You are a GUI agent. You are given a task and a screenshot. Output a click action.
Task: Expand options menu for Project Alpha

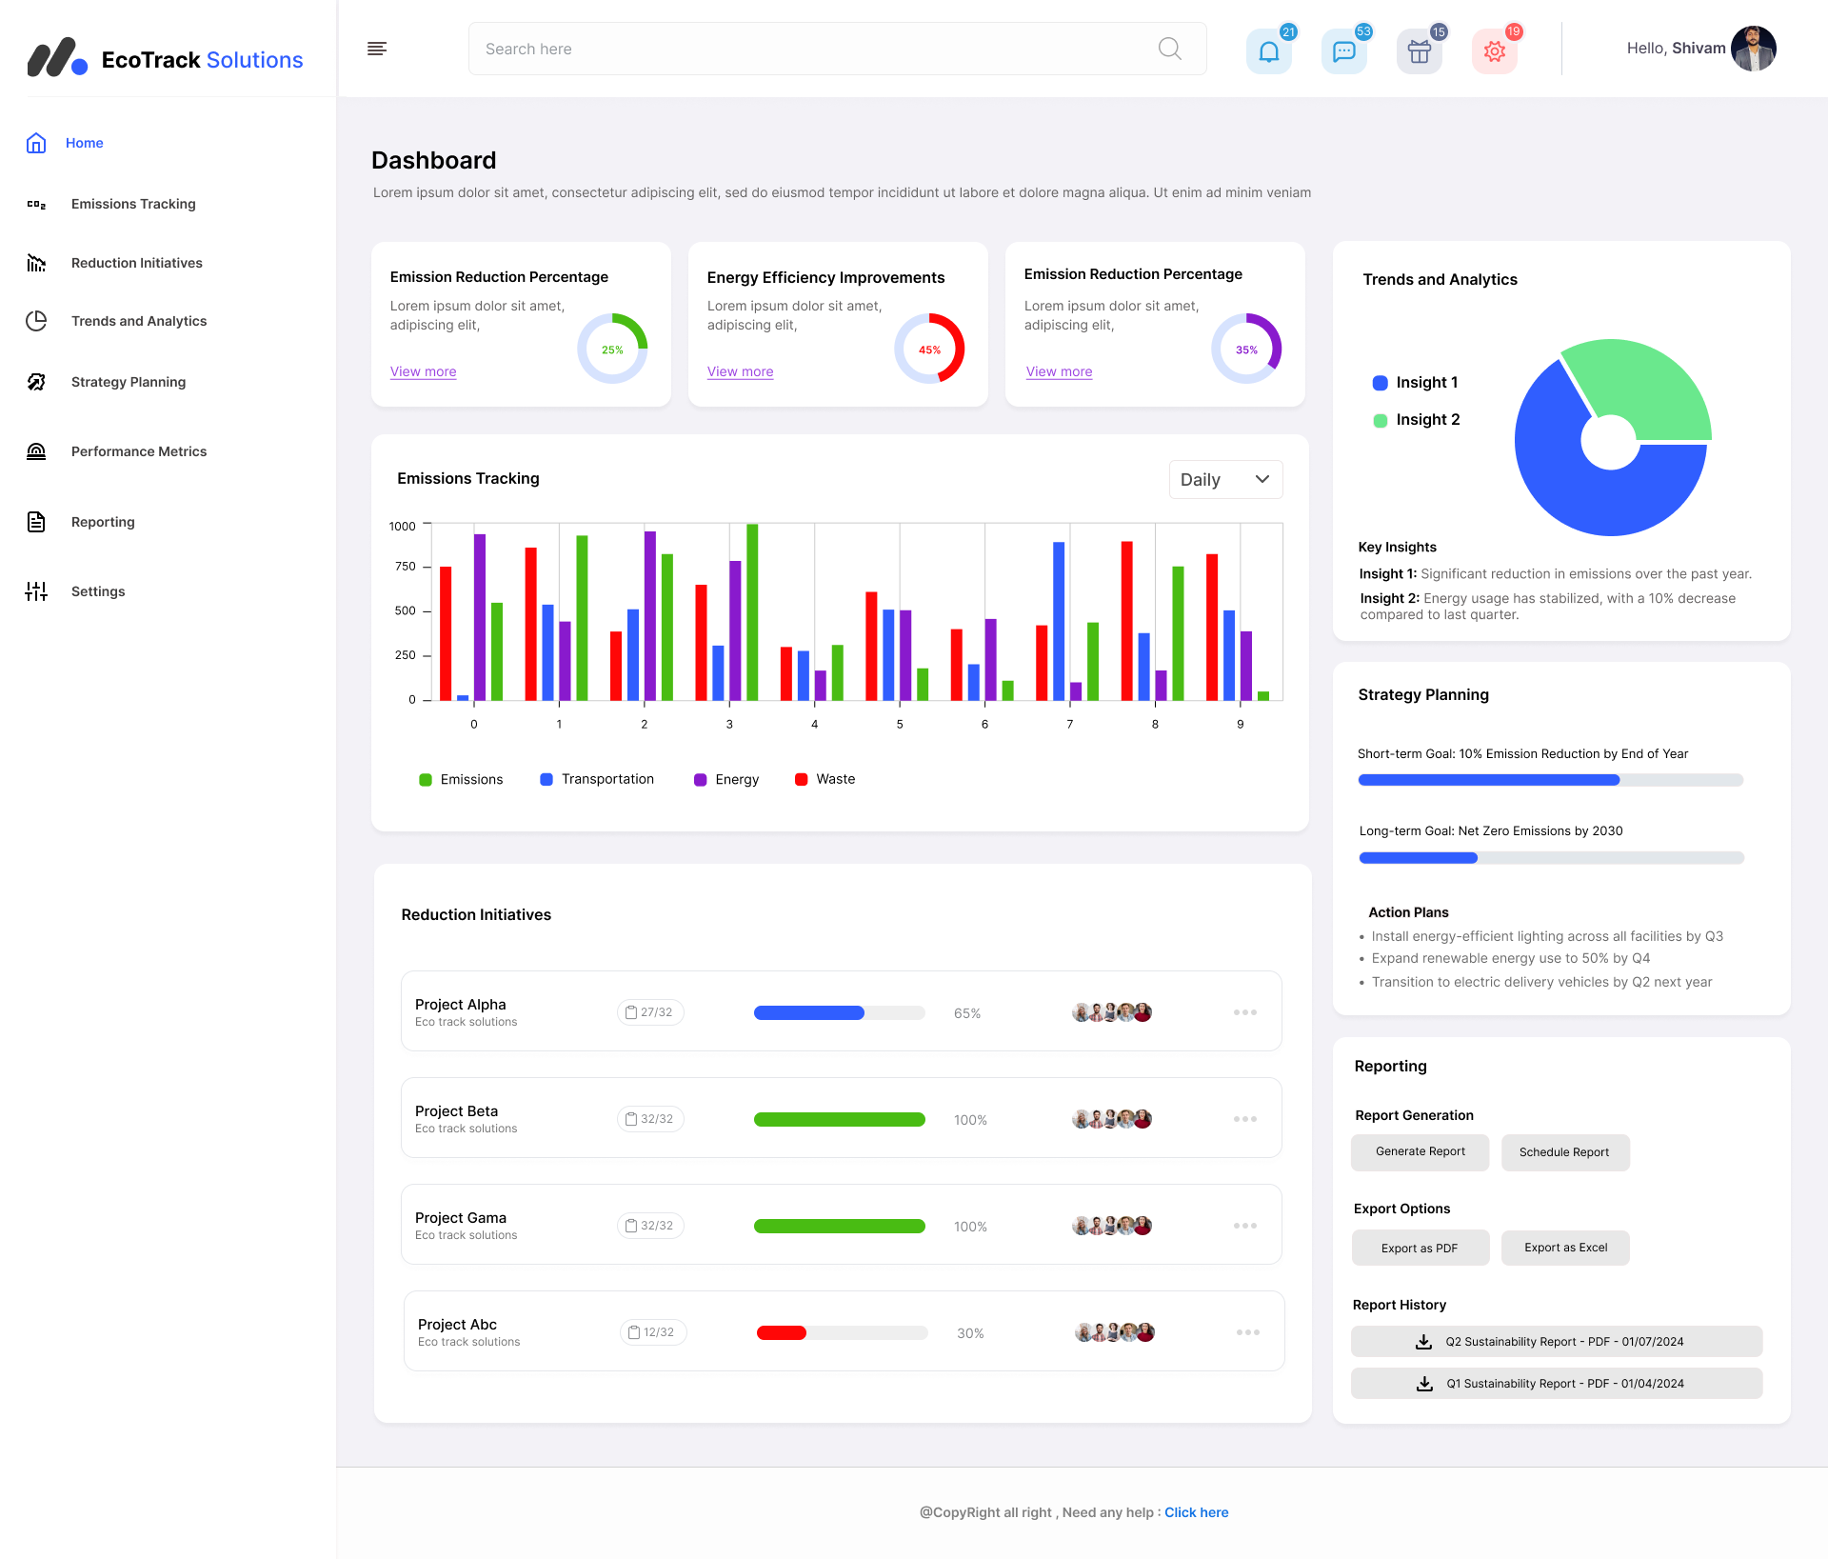tap(1245, 1011)
